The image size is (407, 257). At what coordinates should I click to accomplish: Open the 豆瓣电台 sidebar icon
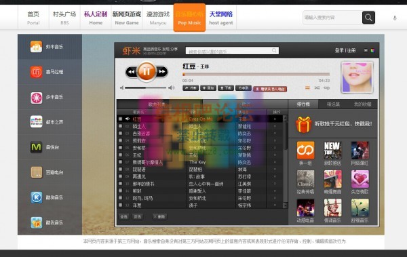pos(36,172)
